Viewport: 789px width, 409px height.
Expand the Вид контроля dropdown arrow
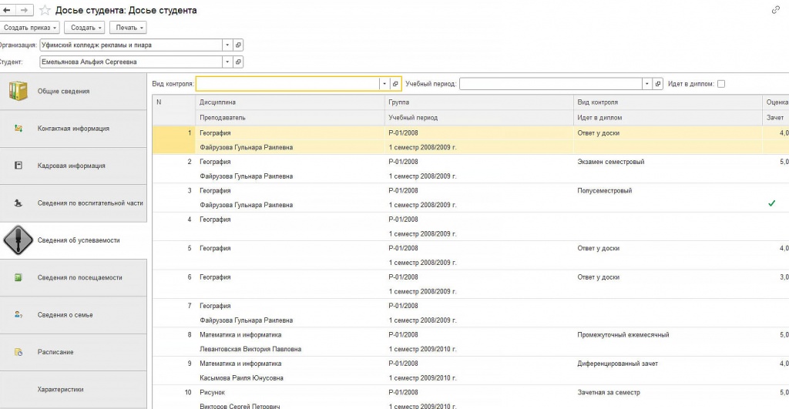384,84
